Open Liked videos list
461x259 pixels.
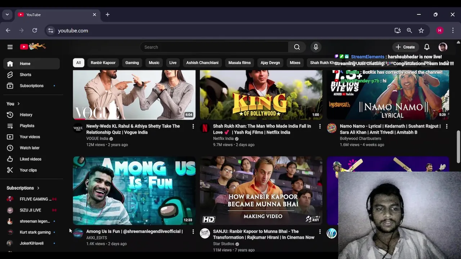32,159
